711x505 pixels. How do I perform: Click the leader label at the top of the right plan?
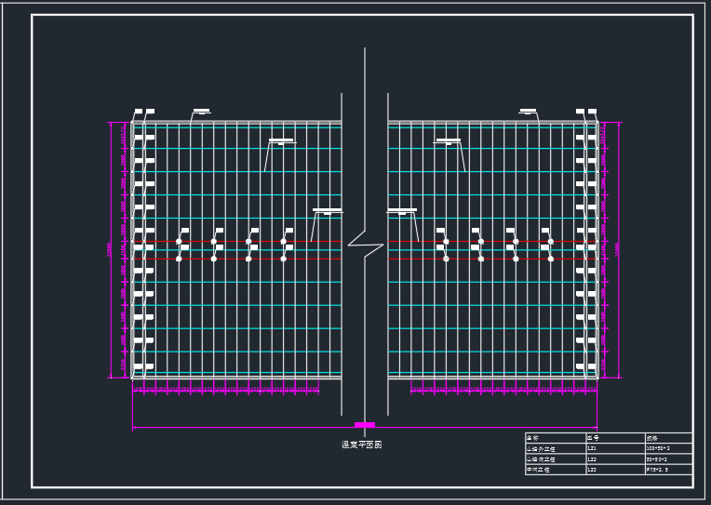coord(528,112)
